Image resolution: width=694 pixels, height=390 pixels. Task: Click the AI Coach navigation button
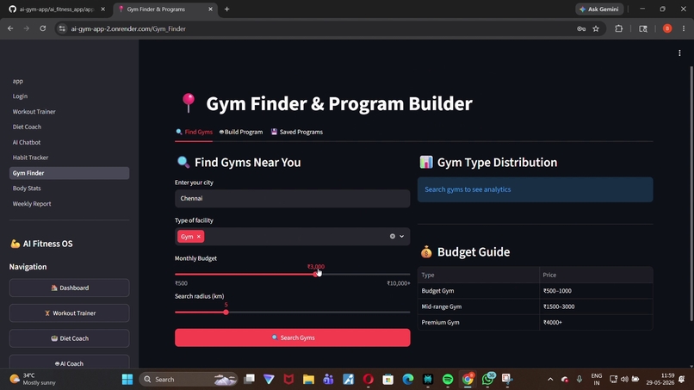[x=69, y=363]
